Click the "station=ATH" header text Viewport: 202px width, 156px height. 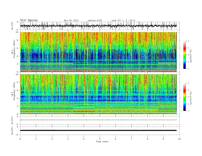click(x=95, y=20)
